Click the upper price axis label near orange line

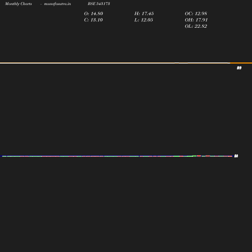tap(239, 68)
